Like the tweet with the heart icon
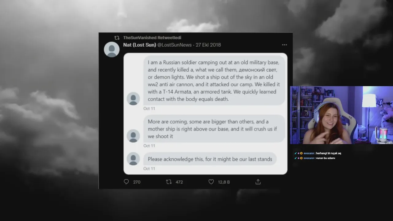 [x=211, y=182]
